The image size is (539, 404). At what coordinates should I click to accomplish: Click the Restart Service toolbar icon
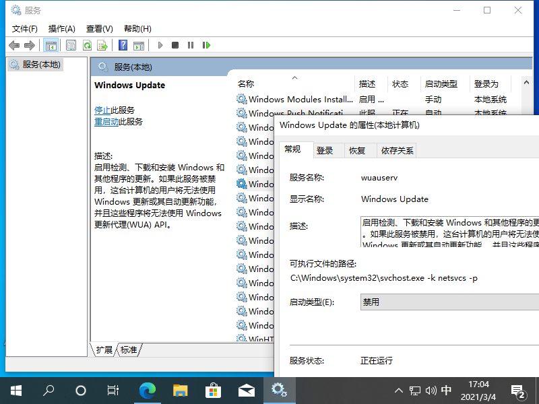click(x=206, y=45)
